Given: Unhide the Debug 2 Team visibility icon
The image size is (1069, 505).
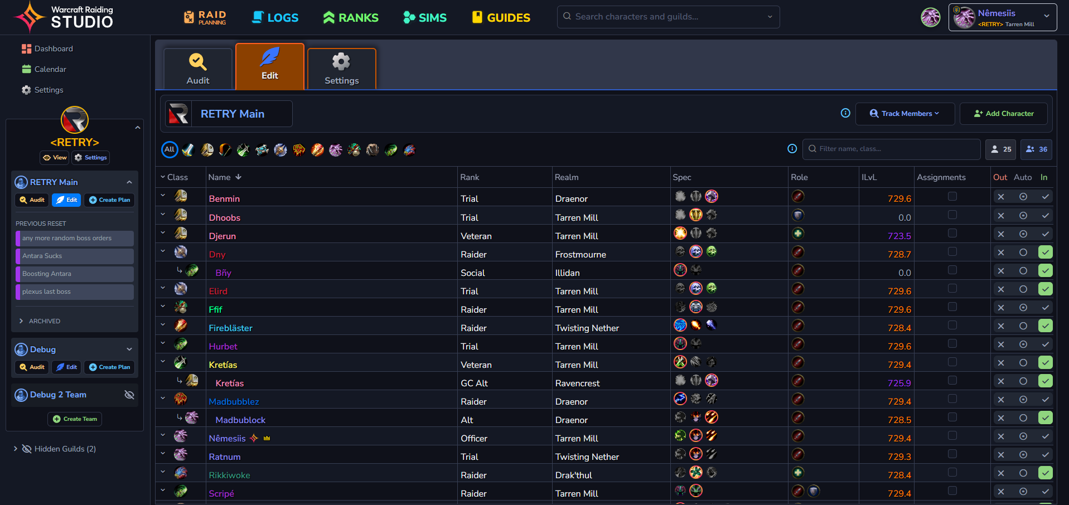Looking at the screenshot, I should click(x=129, y=395).
